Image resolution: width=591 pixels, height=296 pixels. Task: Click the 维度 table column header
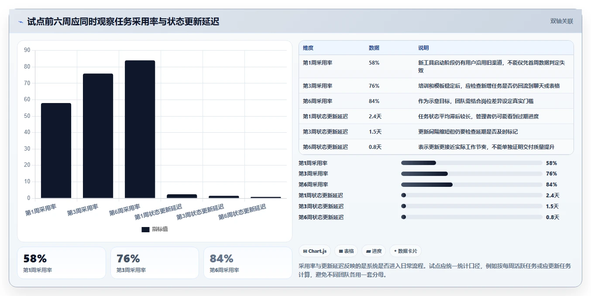pyautogui.click(x=308, y=48)
